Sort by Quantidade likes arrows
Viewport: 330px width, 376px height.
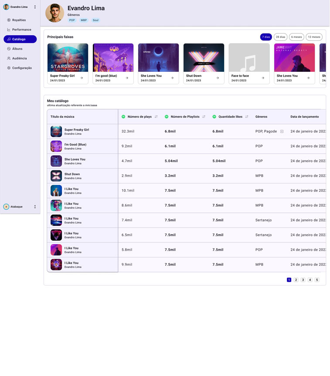point(247,117)
